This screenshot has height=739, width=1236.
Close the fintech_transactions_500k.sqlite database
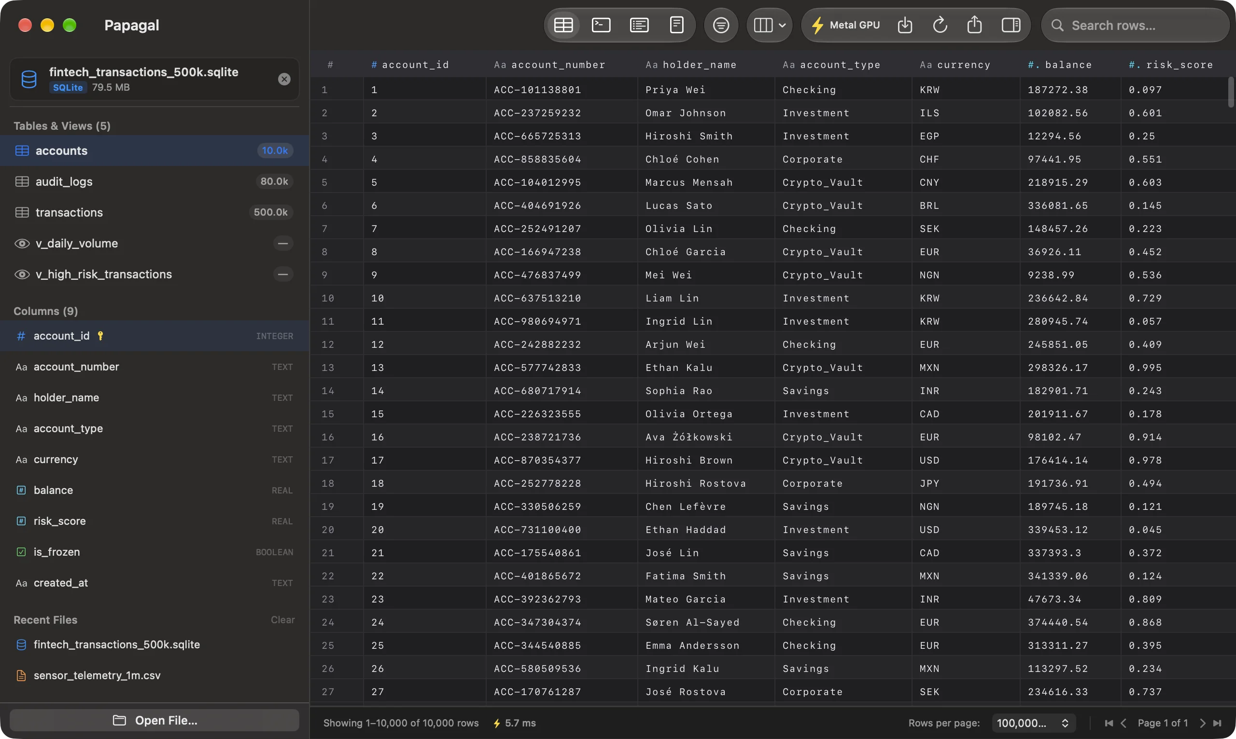pyautogui.click(x=284, y=79)
